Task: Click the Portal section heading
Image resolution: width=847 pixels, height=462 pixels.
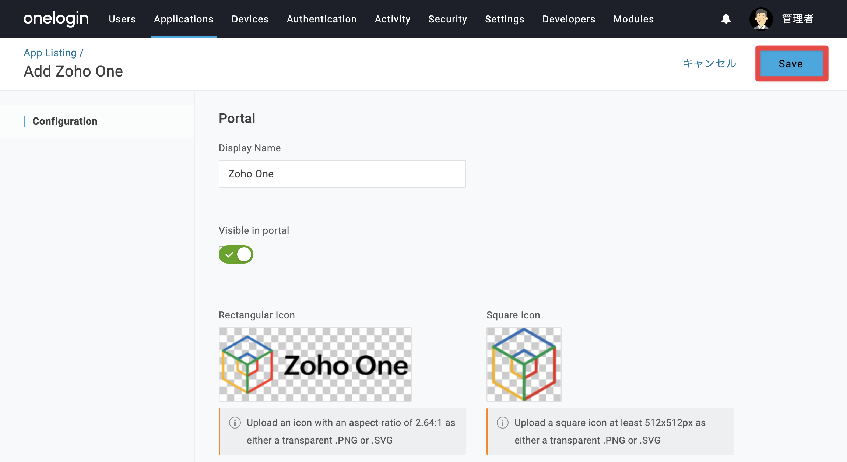Action: tap(237, 119)
